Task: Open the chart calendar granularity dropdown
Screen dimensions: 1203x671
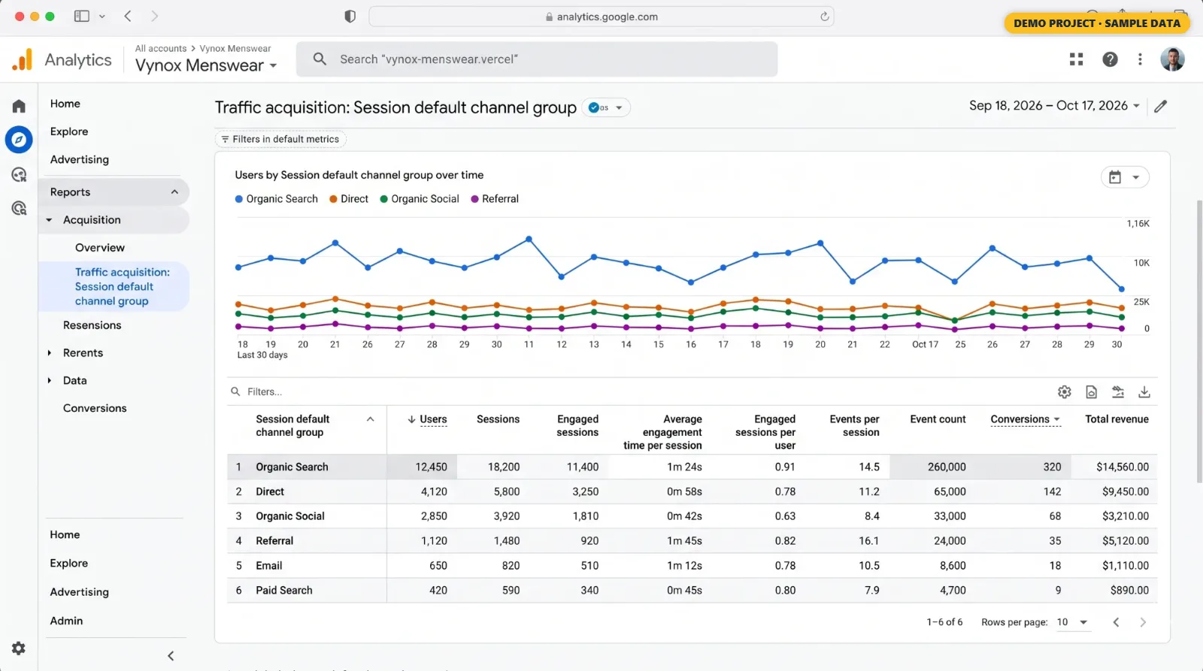Action: tap(1125, 177)
